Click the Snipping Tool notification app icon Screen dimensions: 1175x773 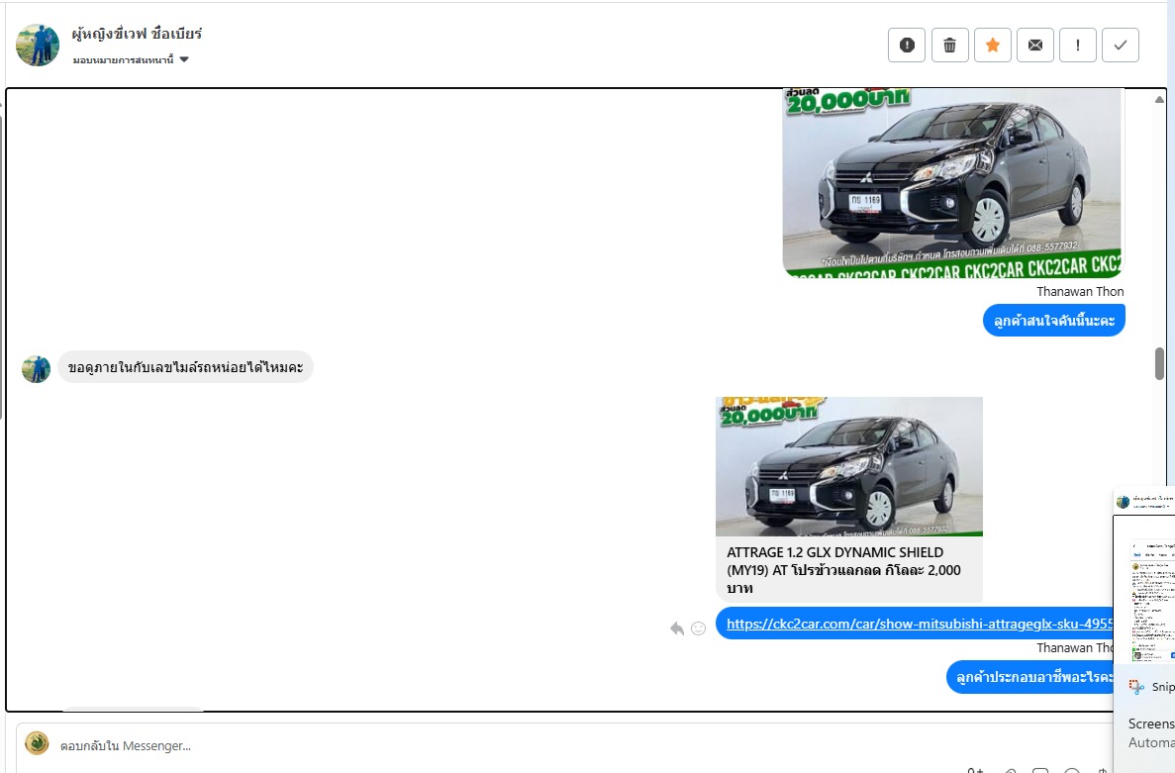coord(1136,686)
